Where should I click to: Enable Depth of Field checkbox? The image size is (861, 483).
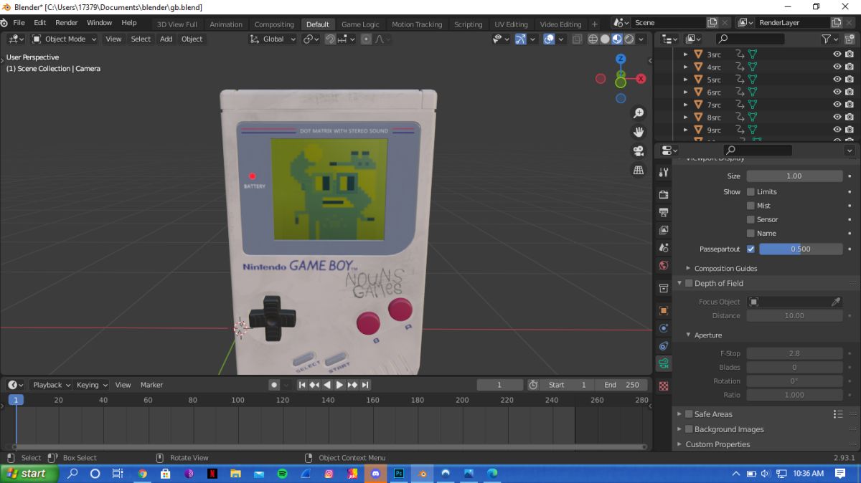689,283
